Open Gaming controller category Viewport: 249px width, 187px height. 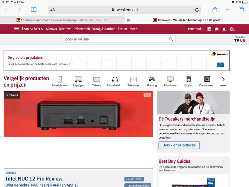coord(152,81)
